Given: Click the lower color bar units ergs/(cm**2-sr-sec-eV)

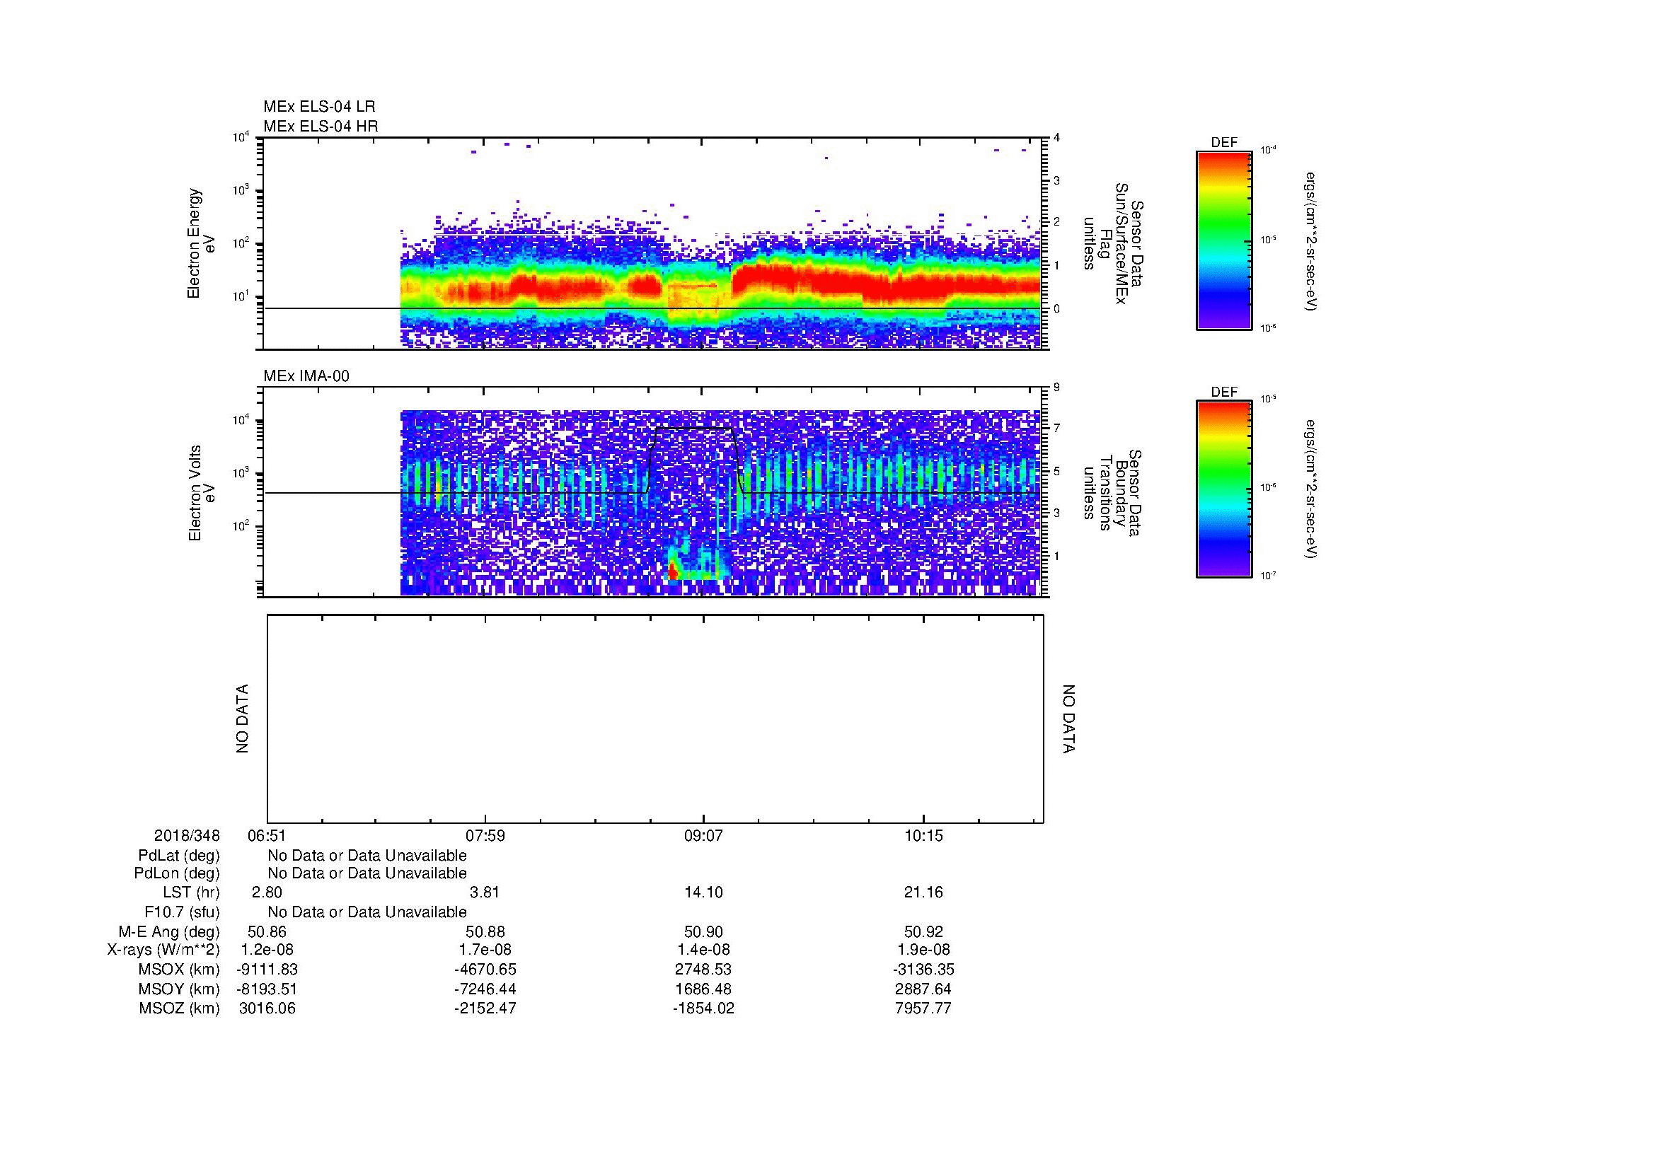Looking at the screenshot, I should pos(1310,489).
